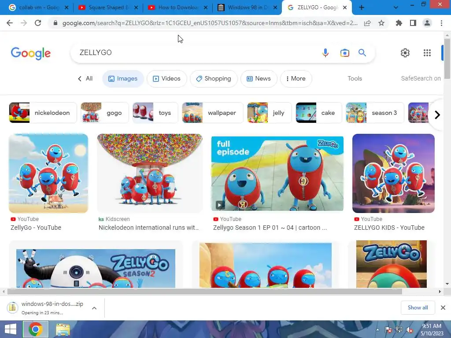Image resolution: width=451 pixels, height=338 pixels.
Task: Select the News search tab
Action: coord(259,78)
